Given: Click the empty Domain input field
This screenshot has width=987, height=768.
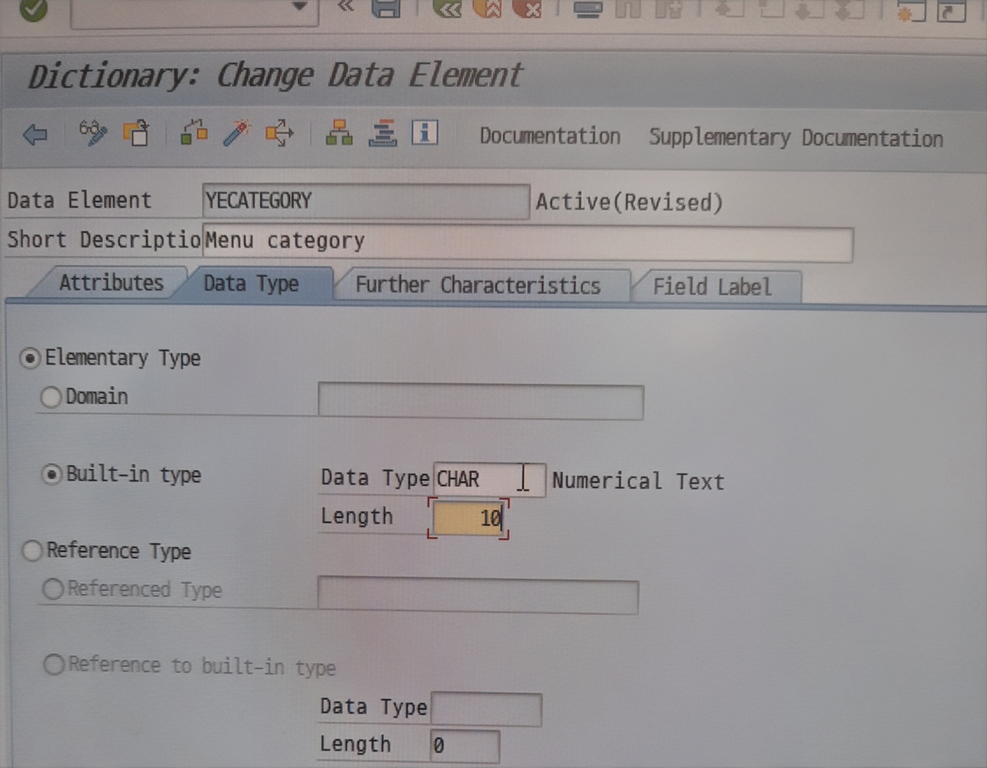Looking at the screenshot, I should point(481,401).
